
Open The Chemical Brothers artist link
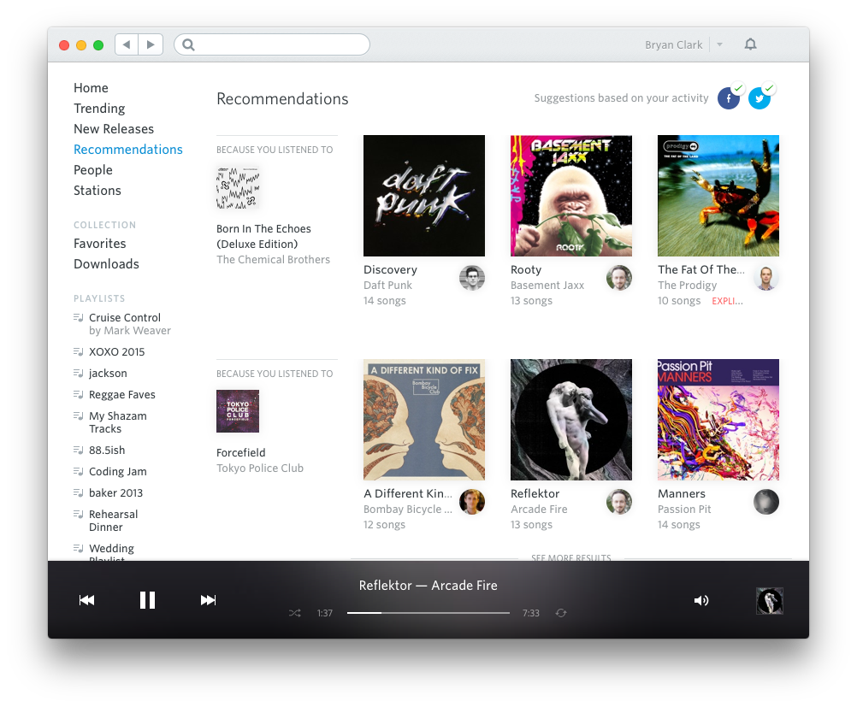[274, 260]
